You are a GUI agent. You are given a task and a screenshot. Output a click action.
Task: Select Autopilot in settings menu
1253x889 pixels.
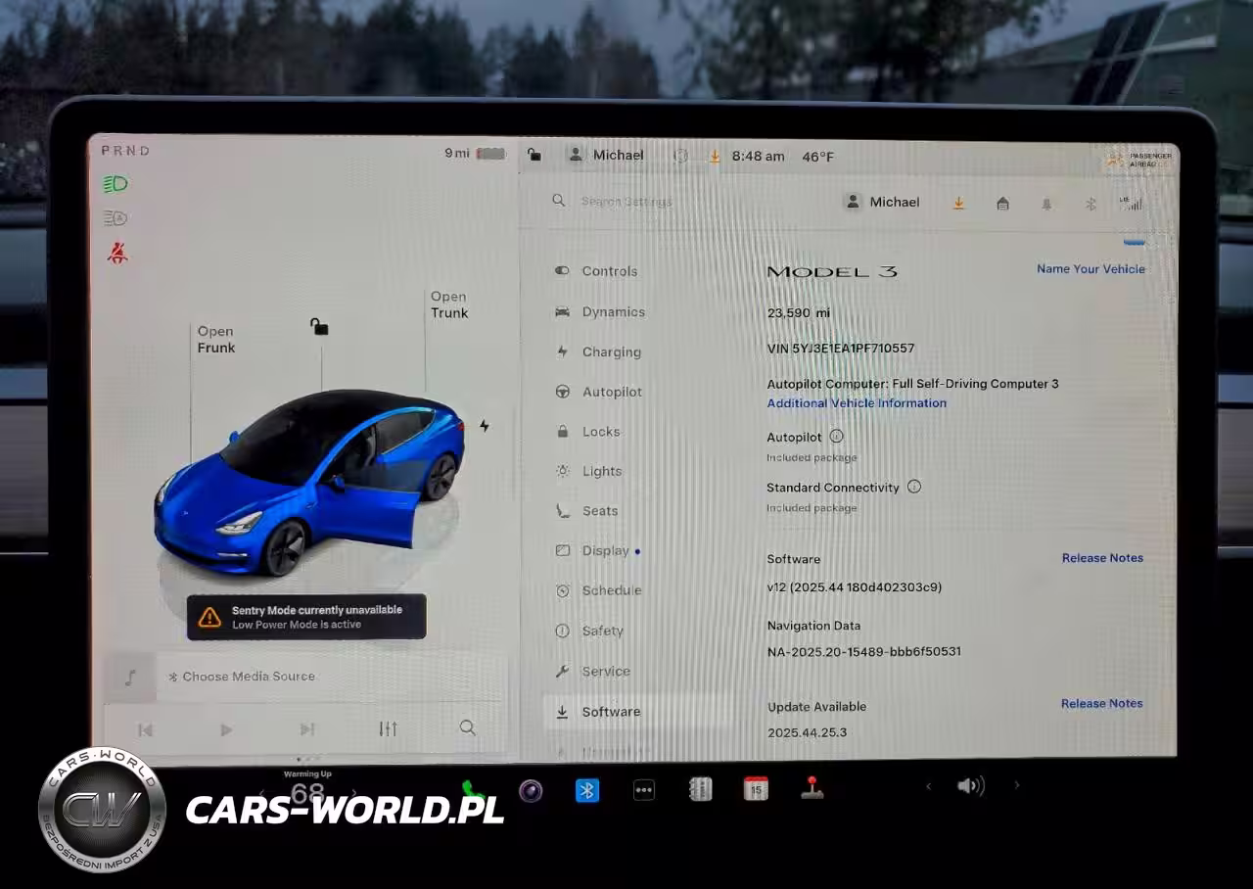[x=612, y=392]
